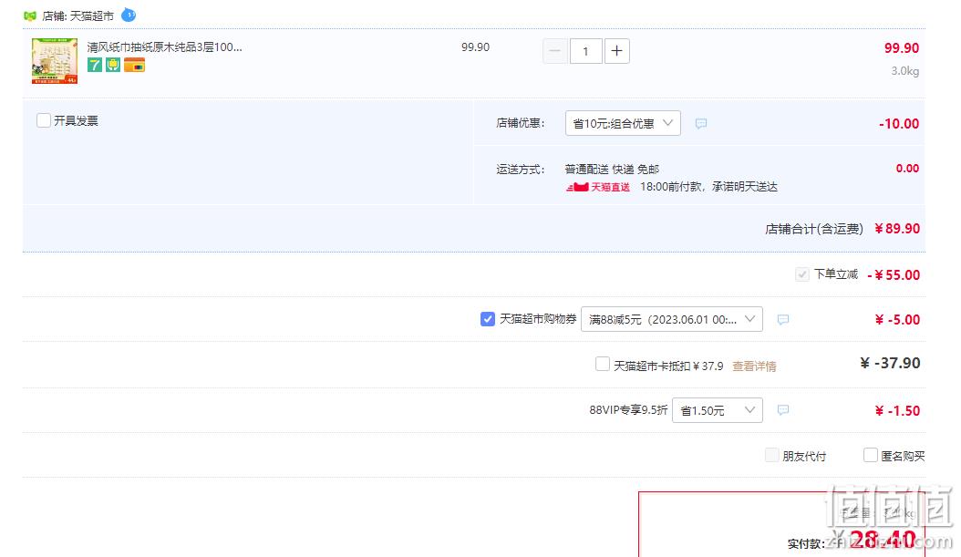Open the 清风 tissue product thumbnail
Viewport: 961px width, 557px height.
point(55,61)
